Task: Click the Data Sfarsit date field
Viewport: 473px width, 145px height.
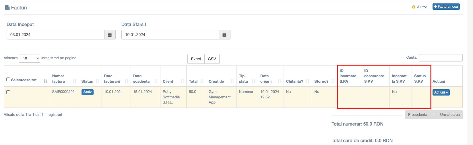Action: coord(170,35)
